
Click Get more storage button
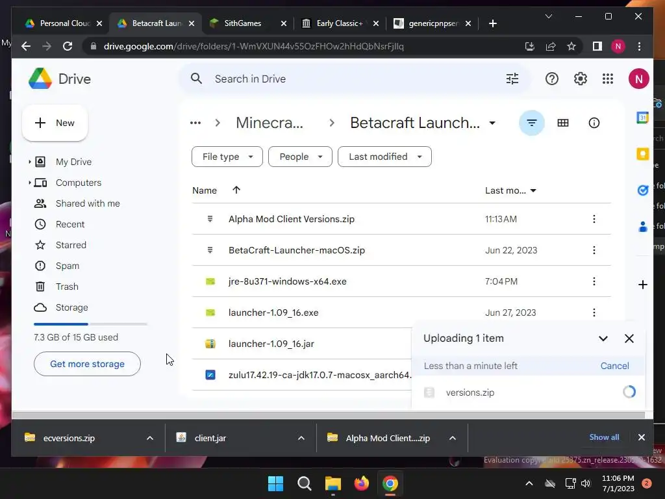click(87, 364)
